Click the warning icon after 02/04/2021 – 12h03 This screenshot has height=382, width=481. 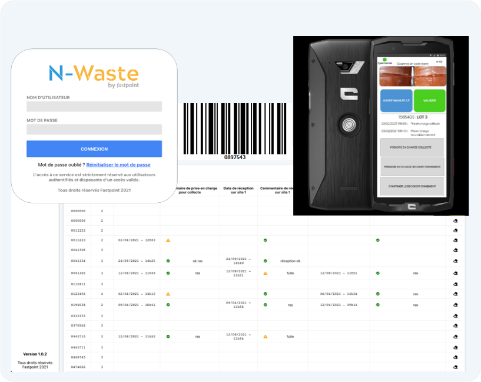(168, 240)
